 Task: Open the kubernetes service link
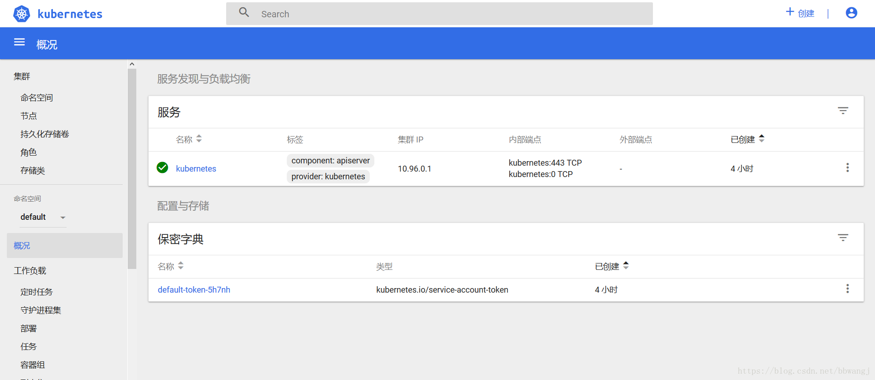(x=196, y=168)
